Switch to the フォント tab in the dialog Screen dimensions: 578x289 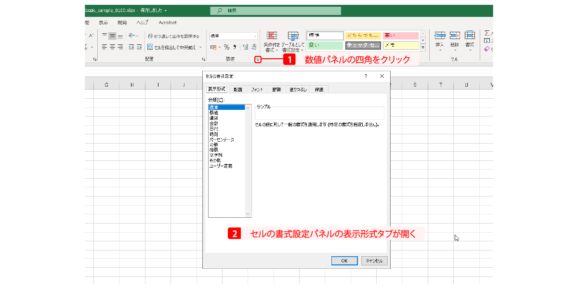click(257, 90)
